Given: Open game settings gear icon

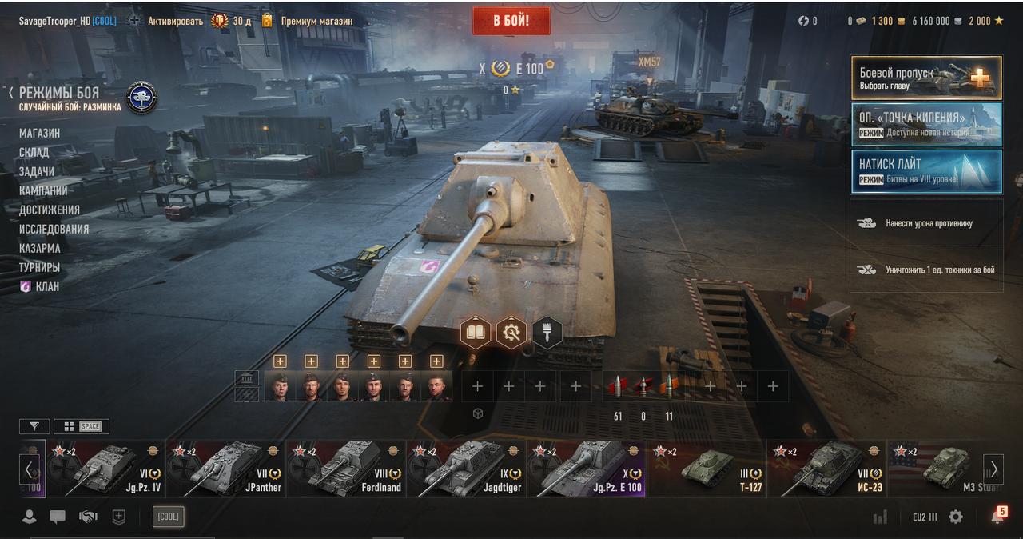Looking at the screenshot, I should pos(956,517).
